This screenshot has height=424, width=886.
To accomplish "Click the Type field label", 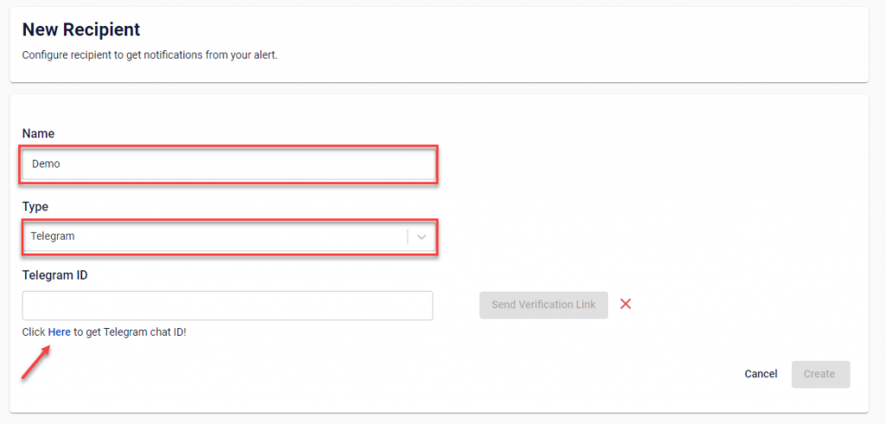I will pos(35,207).
